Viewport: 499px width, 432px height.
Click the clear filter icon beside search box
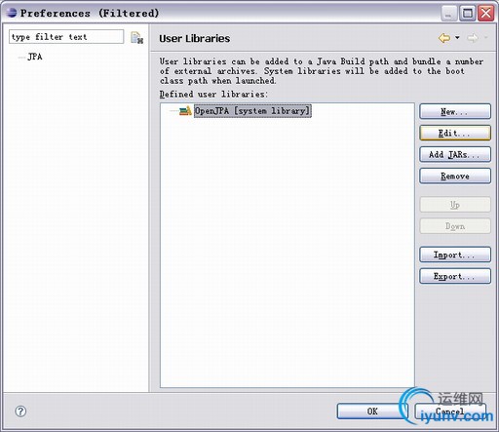(x=136, y=38)
